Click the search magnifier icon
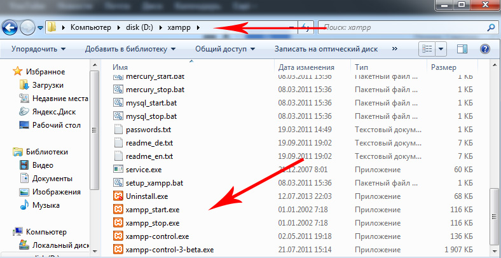This screenshot has height=258, width=501. tap(490, 28)
